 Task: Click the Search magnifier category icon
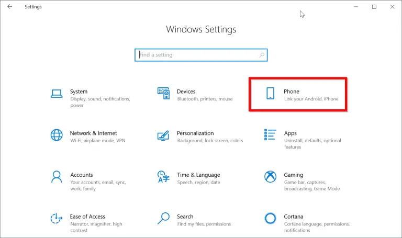163,218
